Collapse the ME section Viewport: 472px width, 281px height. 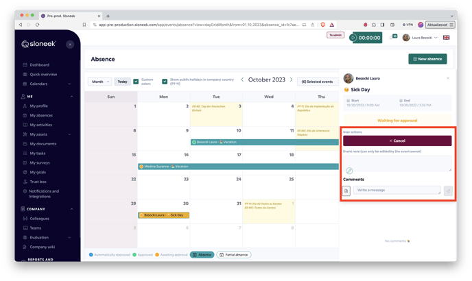pyautogui.click(x=71, y=97)
